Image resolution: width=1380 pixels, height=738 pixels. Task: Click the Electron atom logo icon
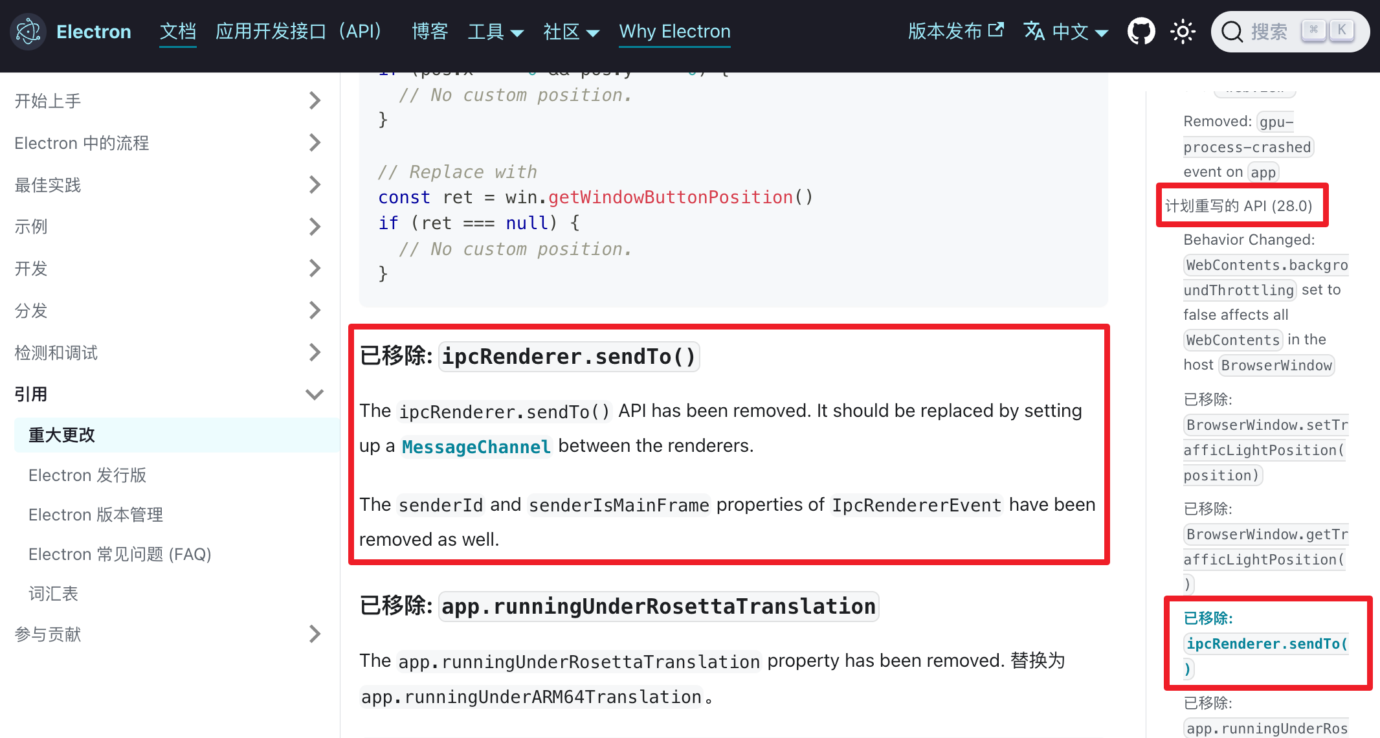pos(28,31)
